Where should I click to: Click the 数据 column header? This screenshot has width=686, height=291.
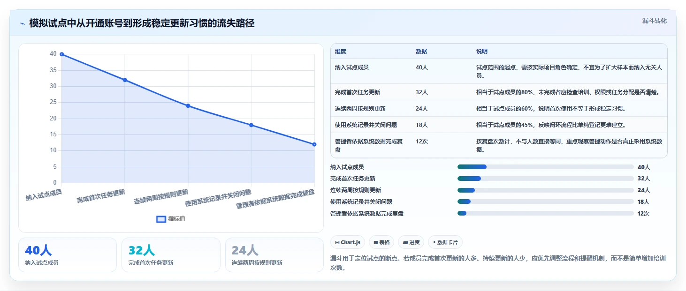421,52
